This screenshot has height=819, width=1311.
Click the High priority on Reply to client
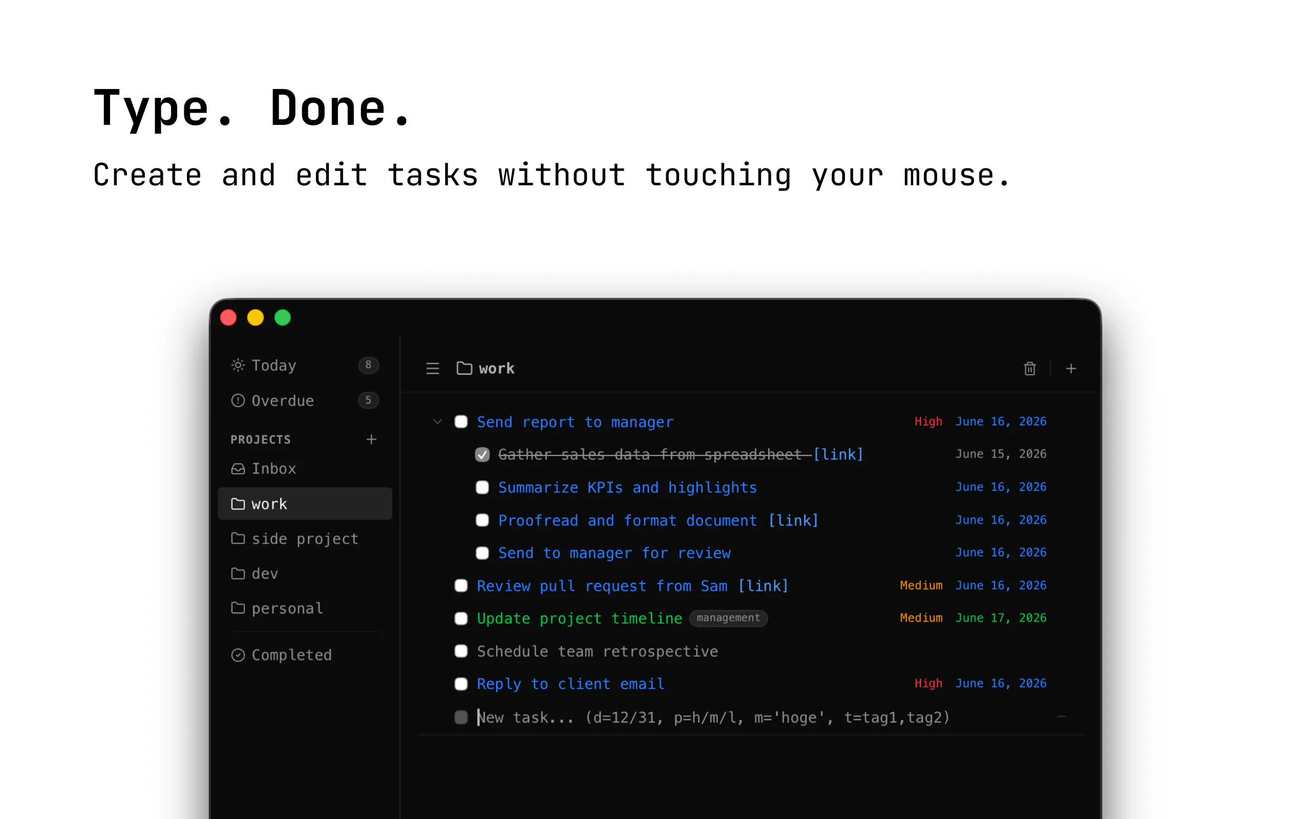tap(928, 683)
